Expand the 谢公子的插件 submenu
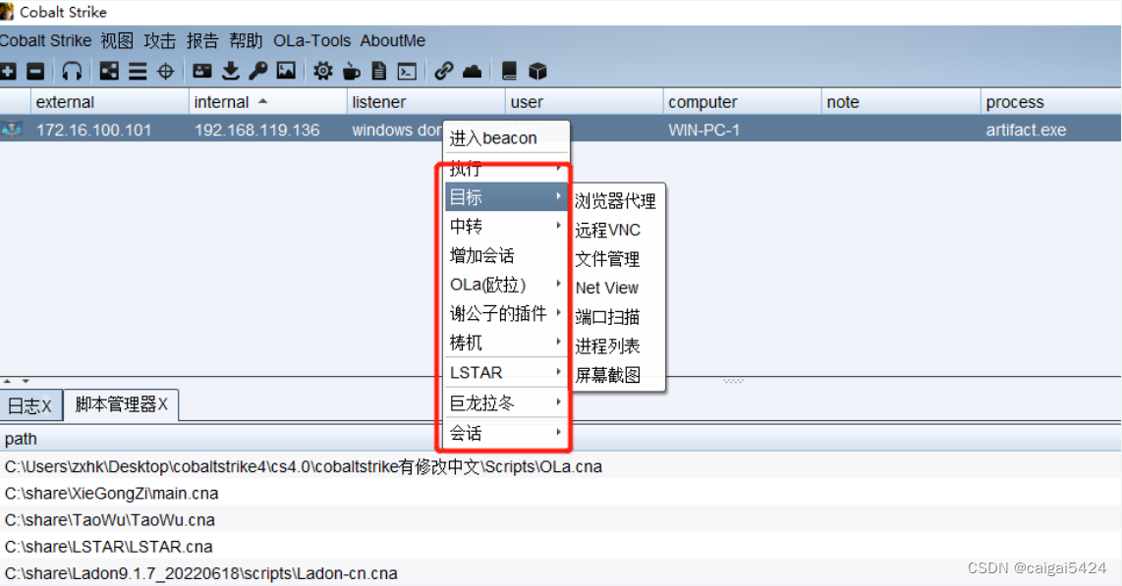The image size is (1122, 586). (507, 314)
